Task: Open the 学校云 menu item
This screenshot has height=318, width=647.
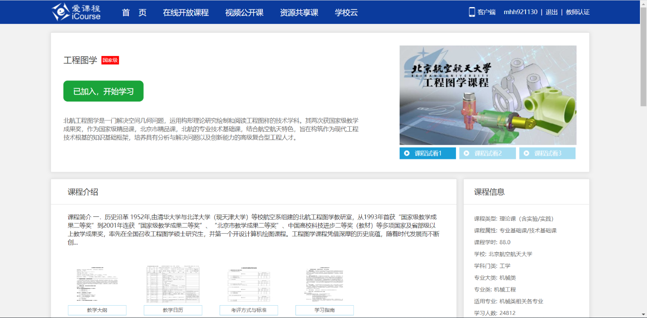Action: click(x=346, y=12)
